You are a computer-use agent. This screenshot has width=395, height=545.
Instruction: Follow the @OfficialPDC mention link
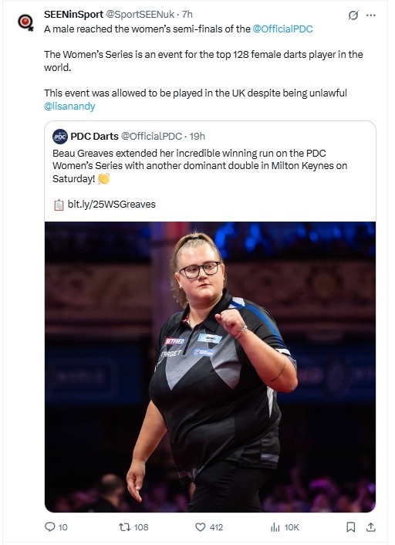click(282, 29)
